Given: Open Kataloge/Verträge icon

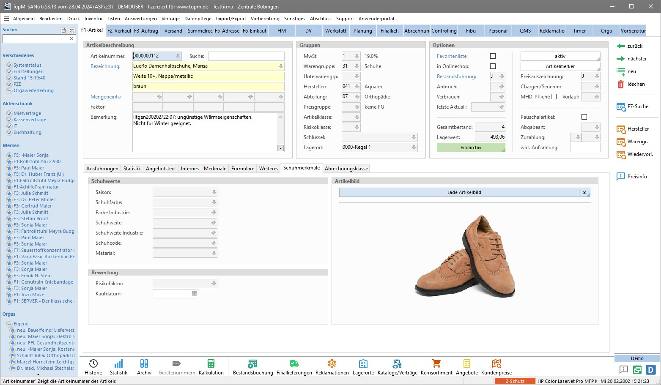Looking at the screenshot, I should tap(397, 363).
